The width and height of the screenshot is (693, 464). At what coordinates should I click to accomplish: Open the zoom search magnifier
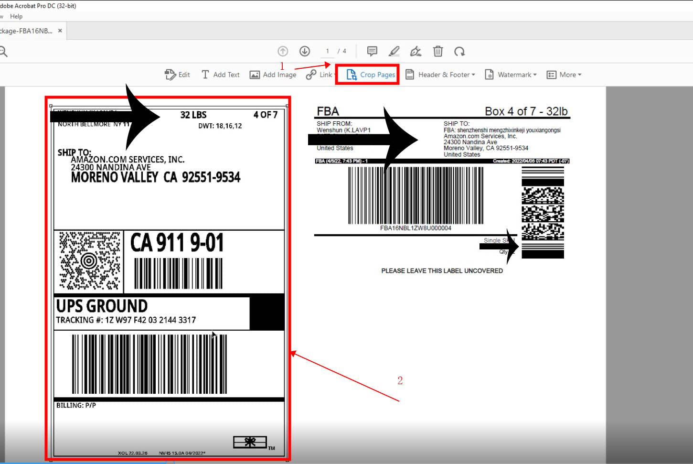4,51
